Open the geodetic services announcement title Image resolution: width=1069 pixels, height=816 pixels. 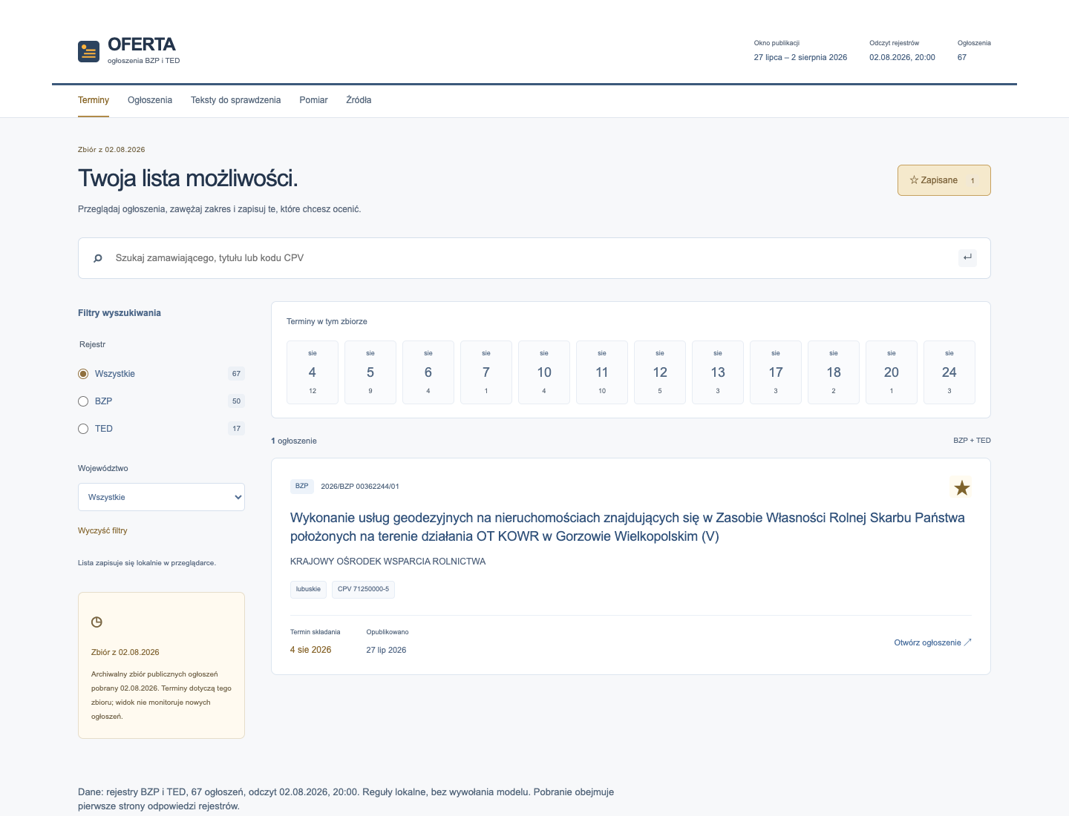point(627,527)
